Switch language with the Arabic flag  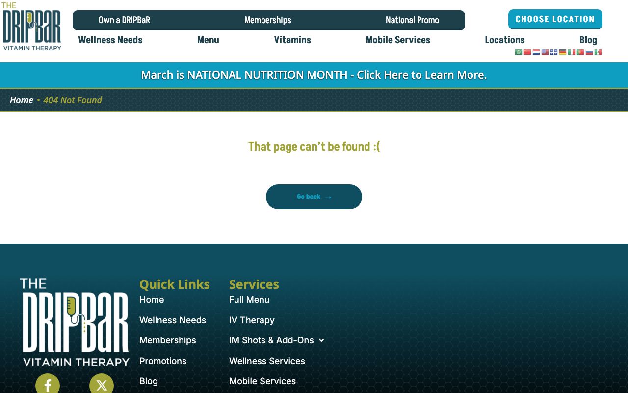click(519, 52)
